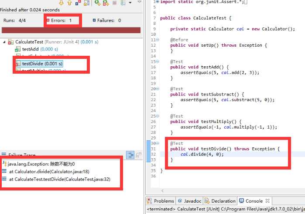Click the Failures count icon
The width and height of the screenshot is (305, 214).
click(94, 20)
